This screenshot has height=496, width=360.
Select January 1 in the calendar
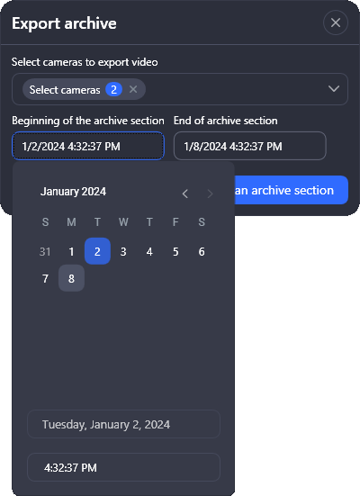tap(71, 251)
